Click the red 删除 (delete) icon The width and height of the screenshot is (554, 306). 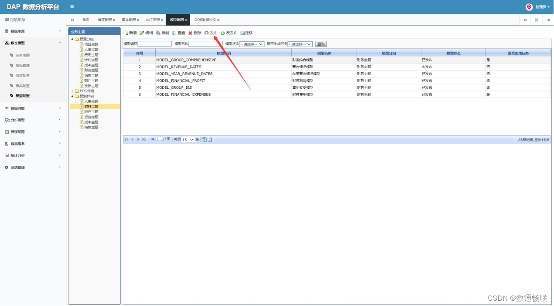(190, 33)
